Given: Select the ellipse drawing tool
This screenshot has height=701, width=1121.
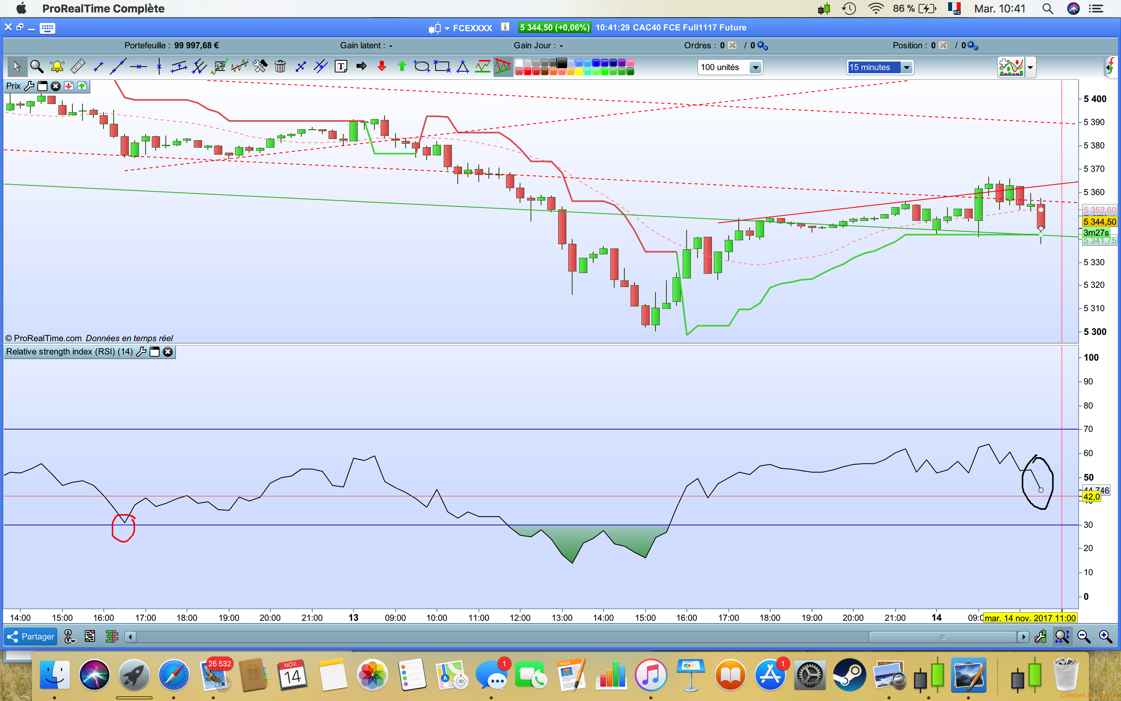Looking at the screenshot, I should tap(422, 67).
